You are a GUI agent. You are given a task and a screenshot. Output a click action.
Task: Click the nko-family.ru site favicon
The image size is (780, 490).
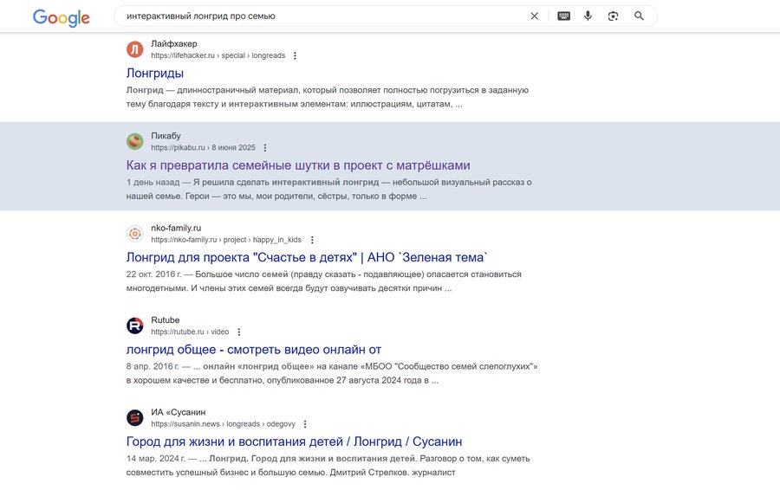click(134, 234)
